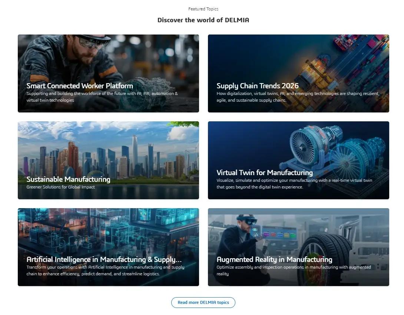Screen dimensions: 404x315
Task: Open the Supply Chain Trends 2026 card
Action: [x=298, y=73]
